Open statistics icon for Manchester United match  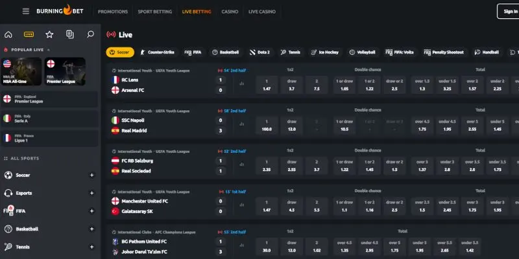(x=241, y=205)
